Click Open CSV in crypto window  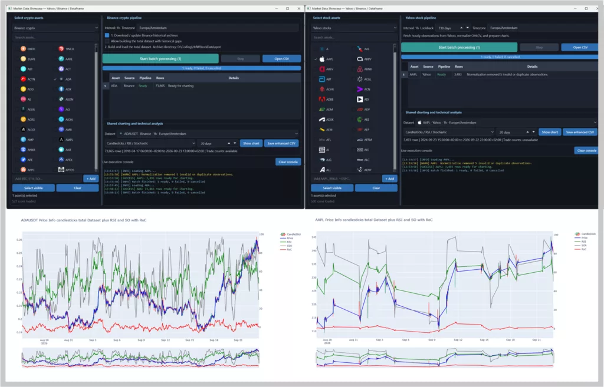click(281, 58)
